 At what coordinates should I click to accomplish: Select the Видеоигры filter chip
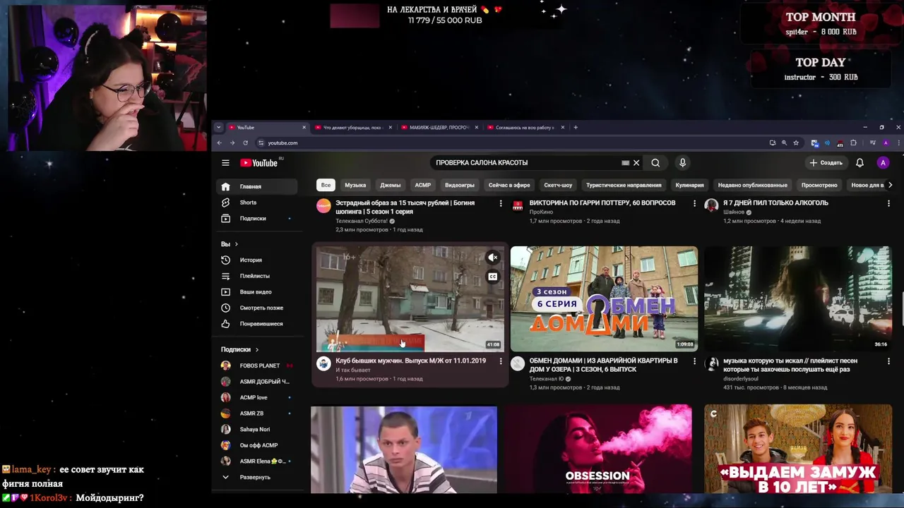[x=460, y=185]
